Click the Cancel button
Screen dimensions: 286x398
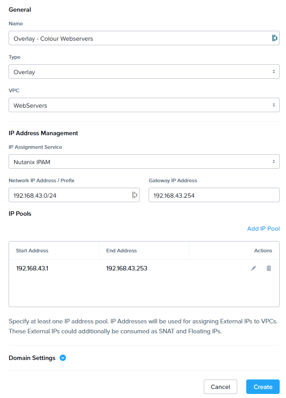[x=220, y=387]
